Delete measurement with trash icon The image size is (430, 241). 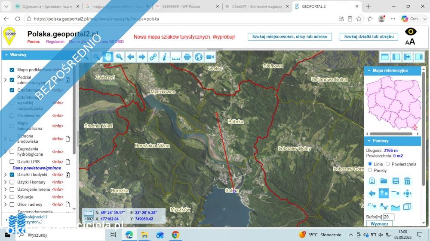[407, 181]
